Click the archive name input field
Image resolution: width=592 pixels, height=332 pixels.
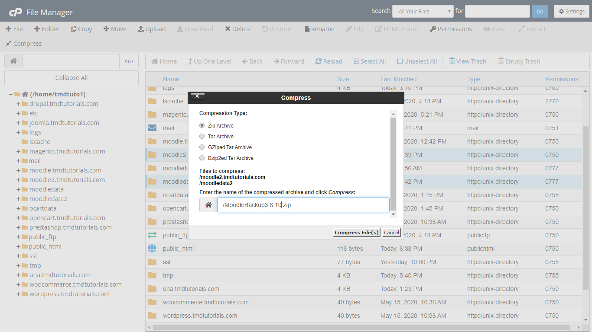(303, 205)
